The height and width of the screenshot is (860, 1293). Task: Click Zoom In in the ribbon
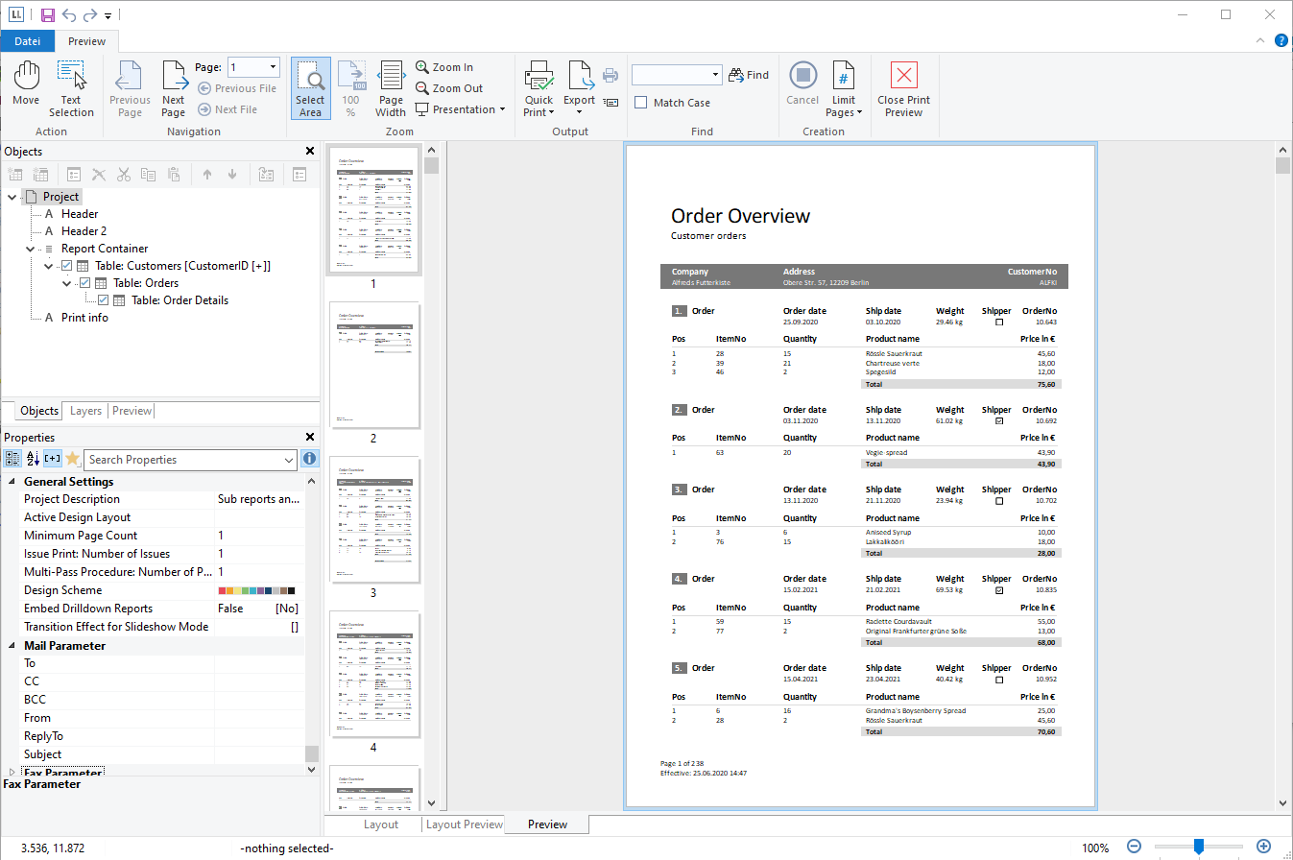pyautogui.click(x=444, y=67)
